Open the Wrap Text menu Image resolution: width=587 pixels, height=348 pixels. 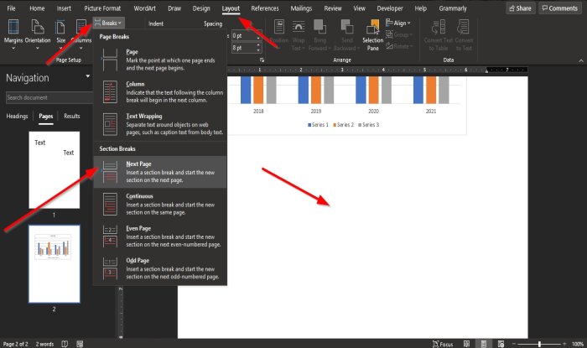point(299,35)
